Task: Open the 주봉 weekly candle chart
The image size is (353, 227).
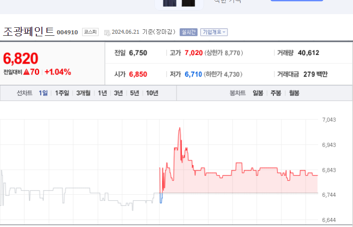Action: 276,93
